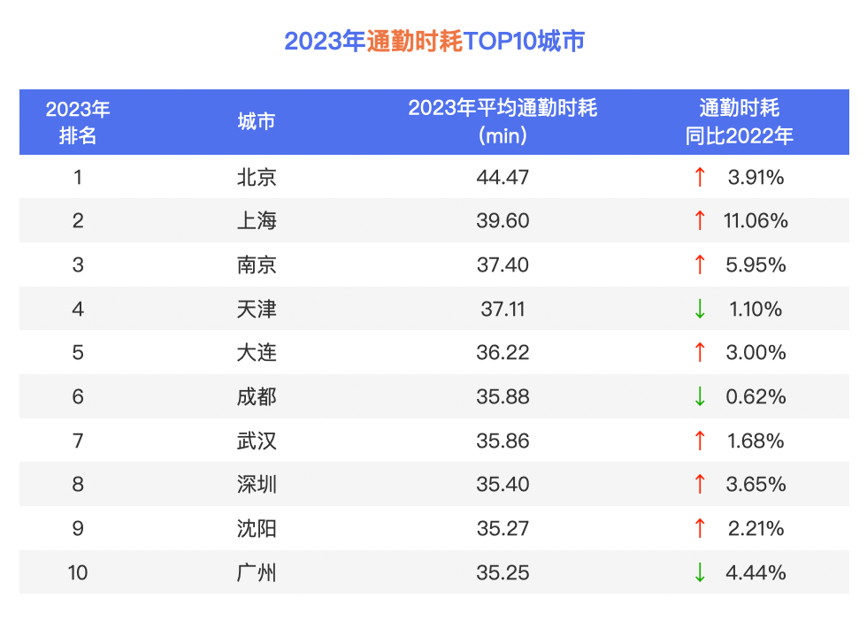Click the red up arrow in 大连 row
Image resolution: width=867 pixels, height=621 pixels.
tap(700, 352)
